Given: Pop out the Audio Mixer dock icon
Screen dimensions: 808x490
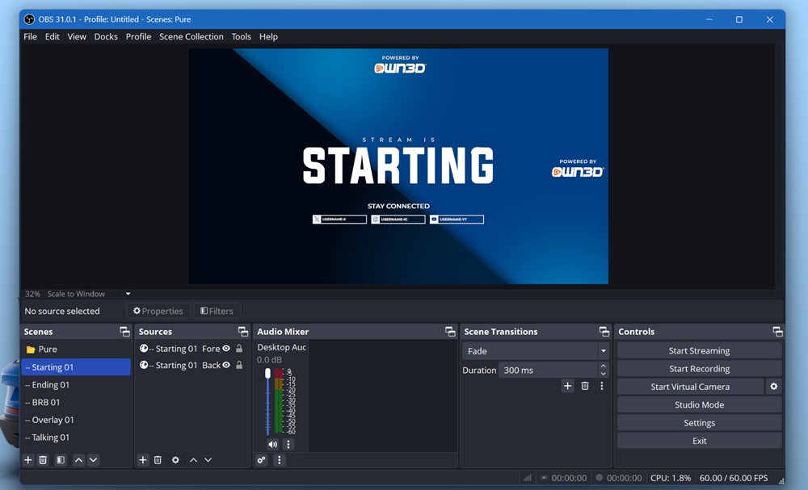Looking at the screenshot, I should [450, 331].
